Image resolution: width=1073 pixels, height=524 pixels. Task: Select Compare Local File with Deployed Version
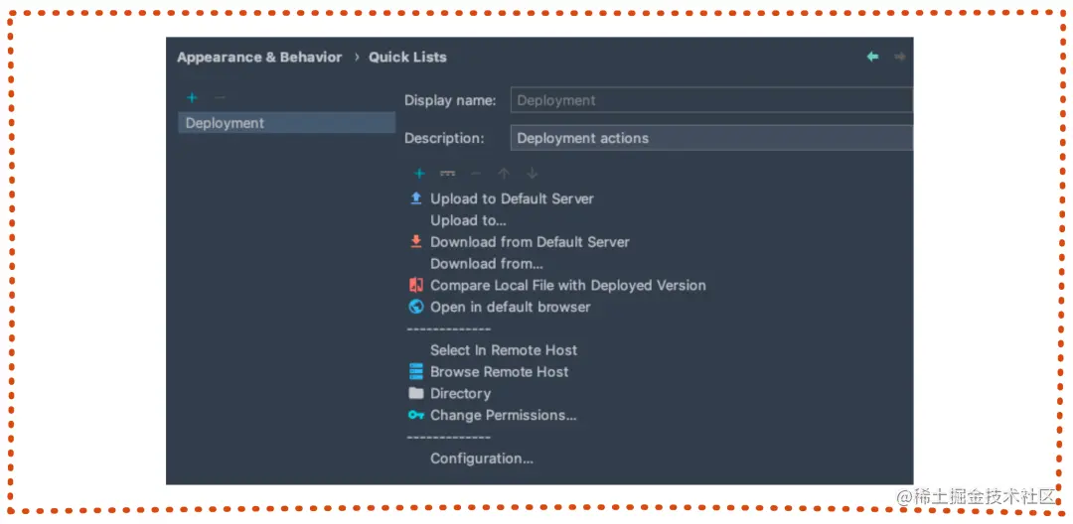click(568, 286)
